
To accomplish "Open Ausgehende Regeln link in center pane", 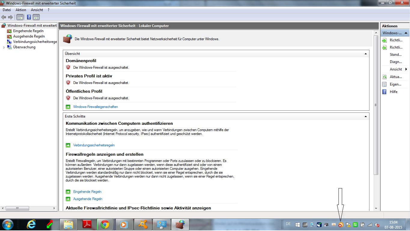I will click(x=88, y=199).
